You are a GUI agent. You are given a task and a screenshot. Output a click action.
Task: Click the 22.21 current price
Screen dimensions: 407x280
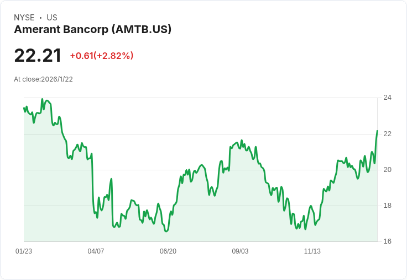(x=38, y=56)
